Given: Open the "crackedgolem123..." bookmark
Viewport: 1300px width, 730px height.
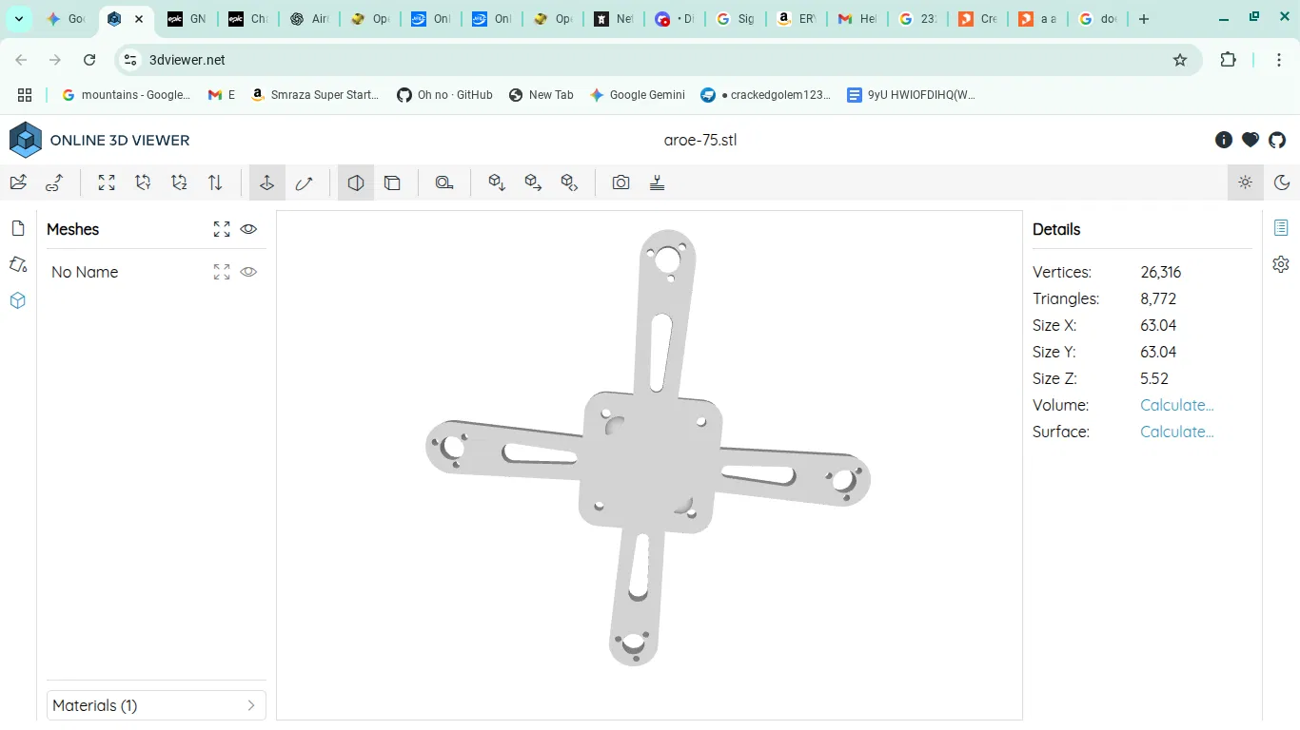Looking at the screenshot, I should 766,95.
